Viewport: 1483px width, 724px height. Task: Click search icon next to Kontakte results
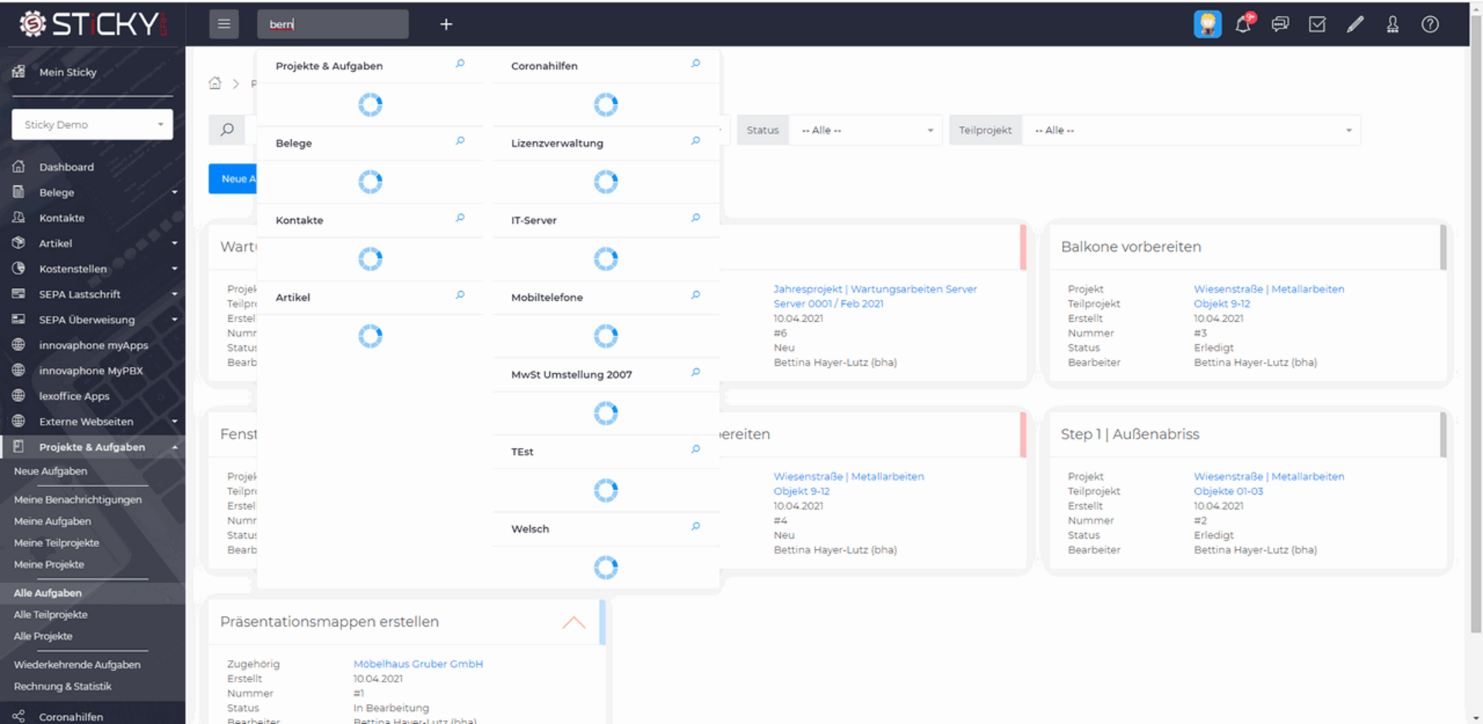coord(460,218)
